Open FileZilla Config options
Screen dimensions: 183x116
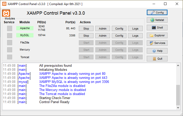click(119, 43)
